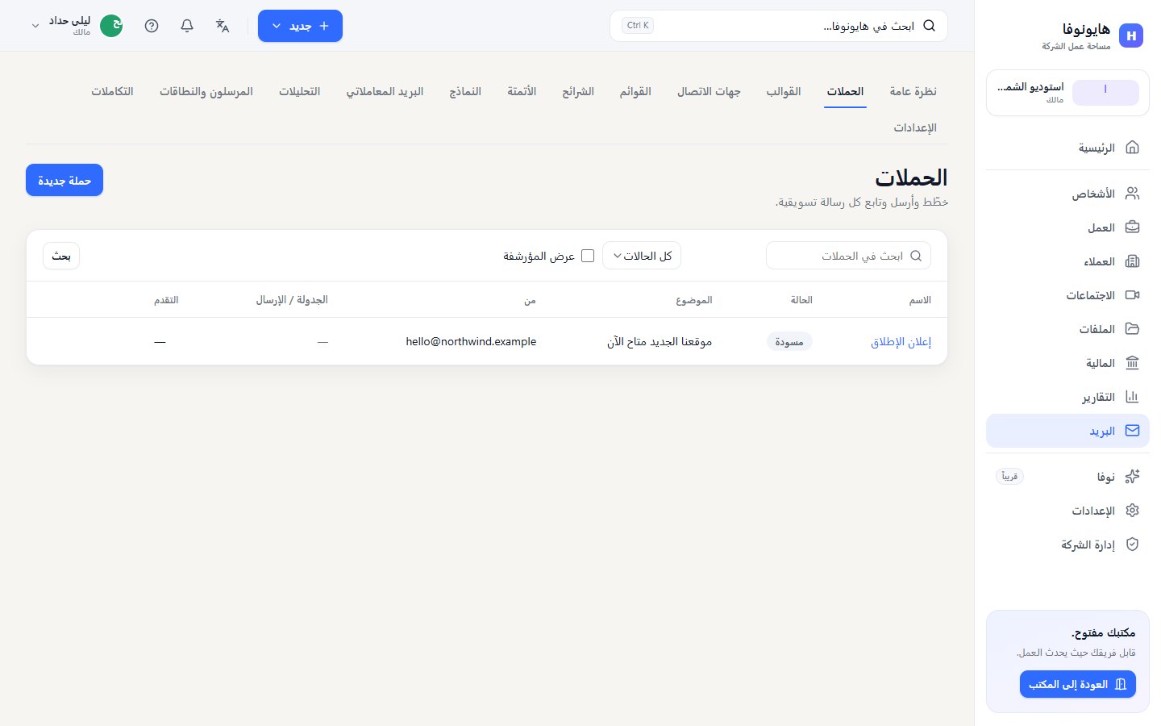
Task: Switch to الشرائح segments tab
Action: (578, 91)
